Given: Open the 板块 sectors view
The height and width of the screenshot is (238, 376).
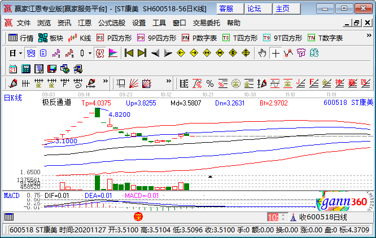Looking at the screenshot, I should pyautogui.click(x=51, y=38).
